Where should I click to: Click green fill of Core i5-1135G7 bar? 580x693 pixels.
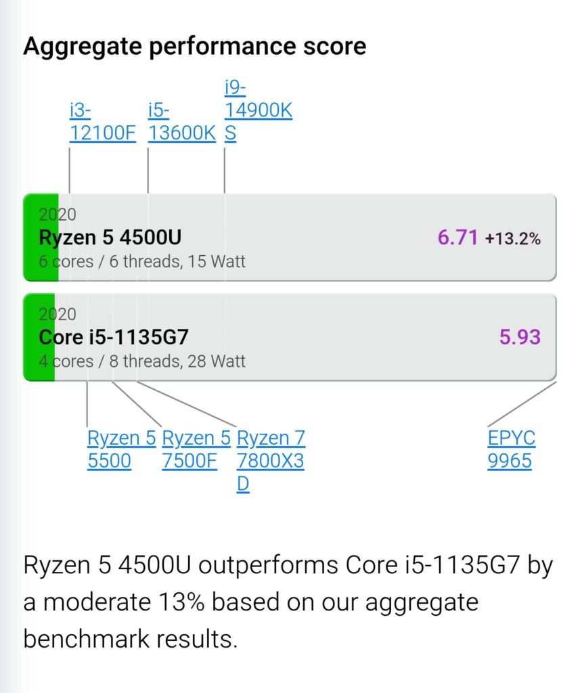[x=39, y=337]
